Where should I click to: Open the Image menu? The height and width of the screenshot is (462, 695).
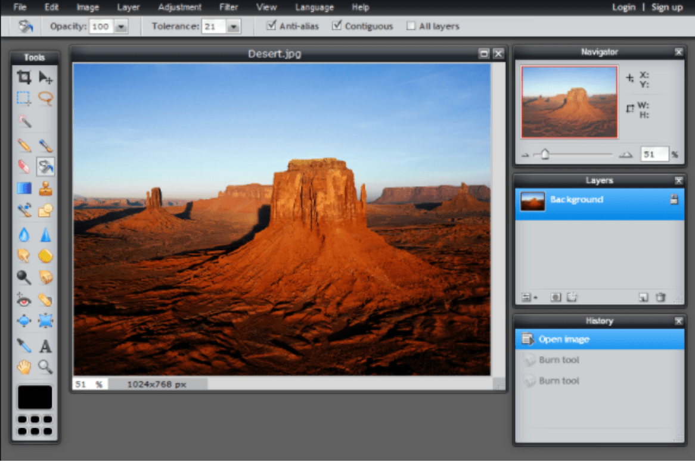click(x=87, y=7)
